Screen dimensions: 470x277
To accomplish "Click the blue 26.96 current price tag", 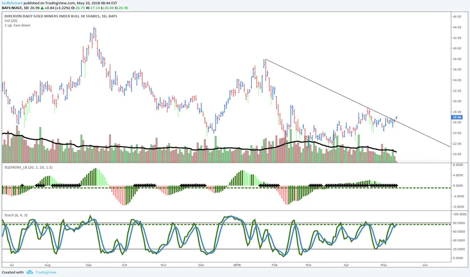I will click(x=457, y=117).
